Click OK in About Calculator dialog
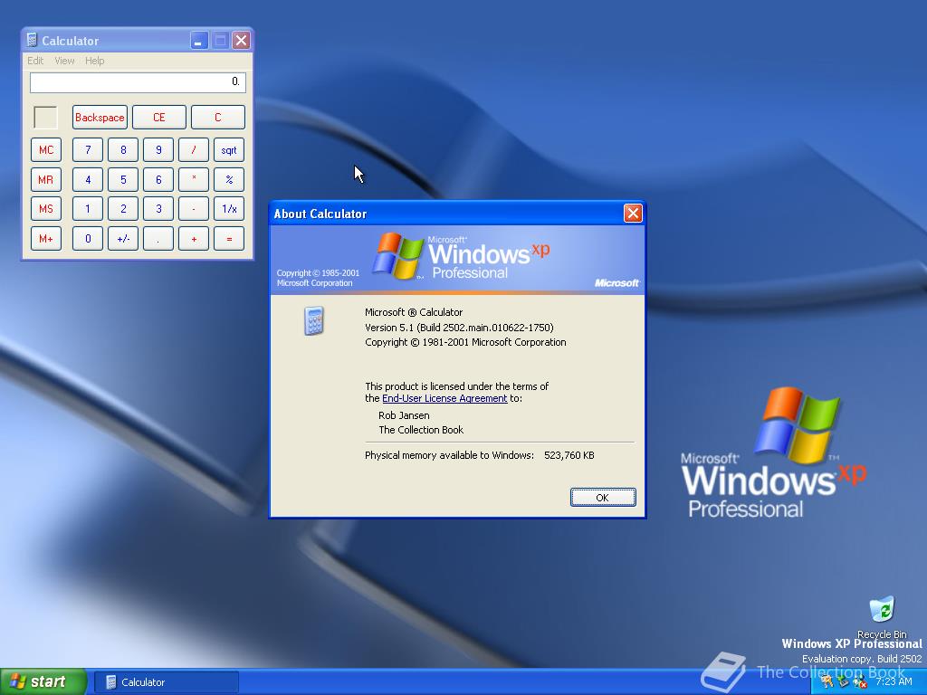This screenshot has width=927, height=695. coord(602,497)
